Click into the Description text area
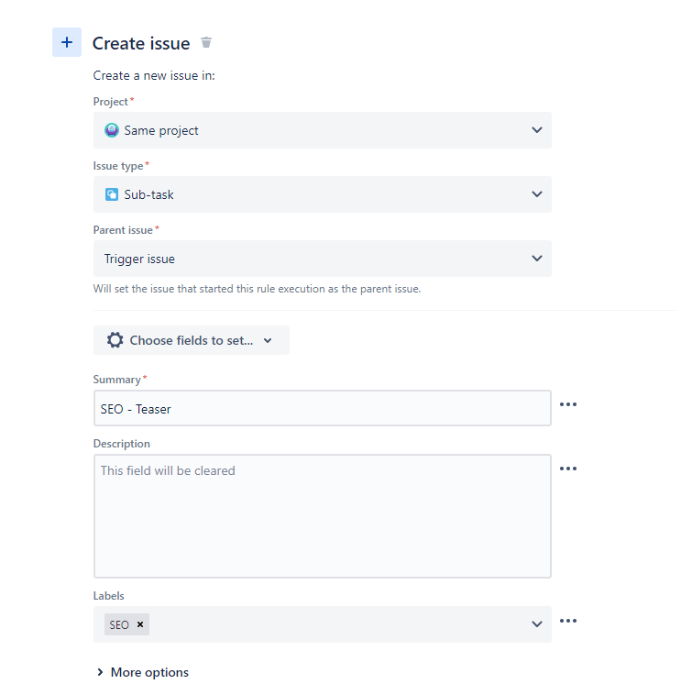 [x=323, y=516]
